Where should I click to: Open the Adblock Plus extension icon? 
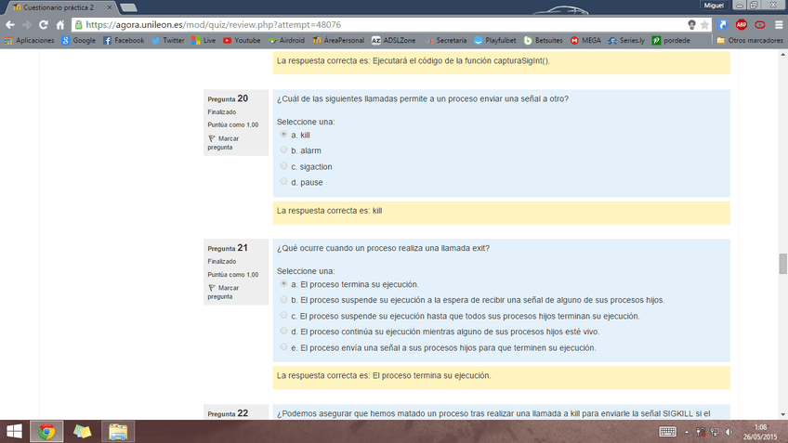[742, 25]
